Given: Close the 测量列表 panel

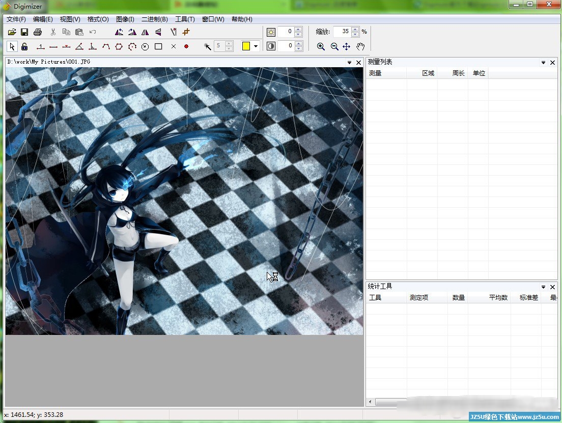Looking at the screenshot, I should 552,63.
